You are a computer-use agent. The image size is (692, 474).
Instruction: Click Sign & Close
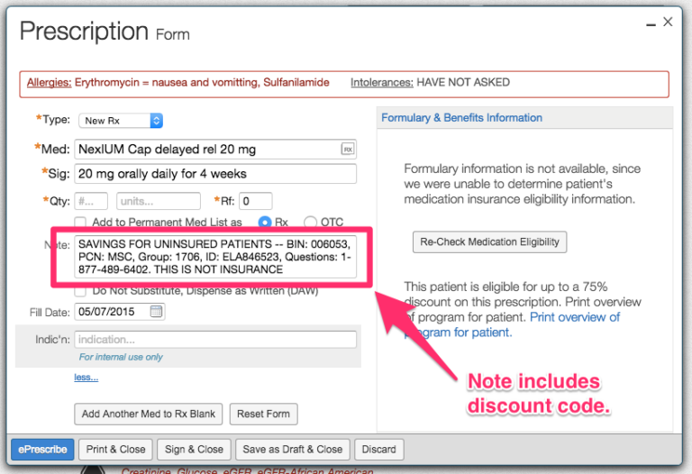tap(194, 450)
